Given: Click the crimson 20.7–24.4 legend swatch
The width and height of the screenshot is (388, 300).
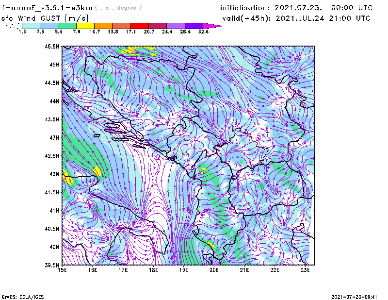Looking at the screenshot, I should 158,26.
